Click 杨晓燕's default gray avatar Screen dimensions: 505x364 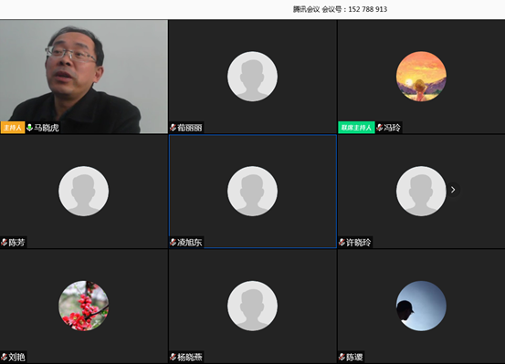click(x=252, y=306)
